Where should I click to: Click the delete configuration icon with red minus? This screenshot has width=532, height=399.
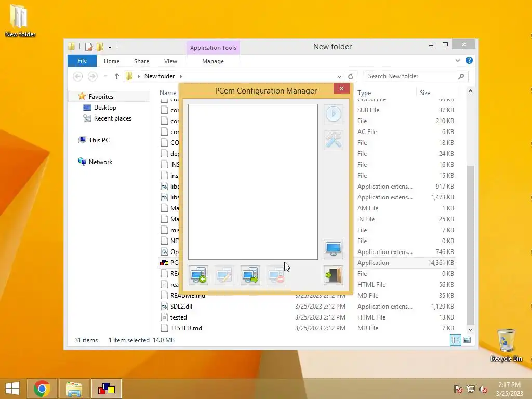point(276,275)
